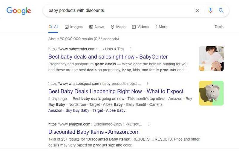
Task: Select the All results tab
Action: (x=53, y=27)
